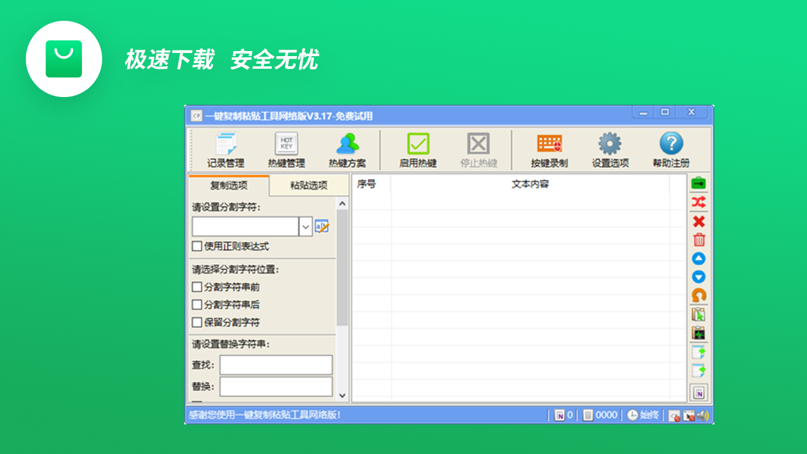Move an item up with the blue up-arrow icon
Viewport: 807px width, 454px height.
(700, 258)
